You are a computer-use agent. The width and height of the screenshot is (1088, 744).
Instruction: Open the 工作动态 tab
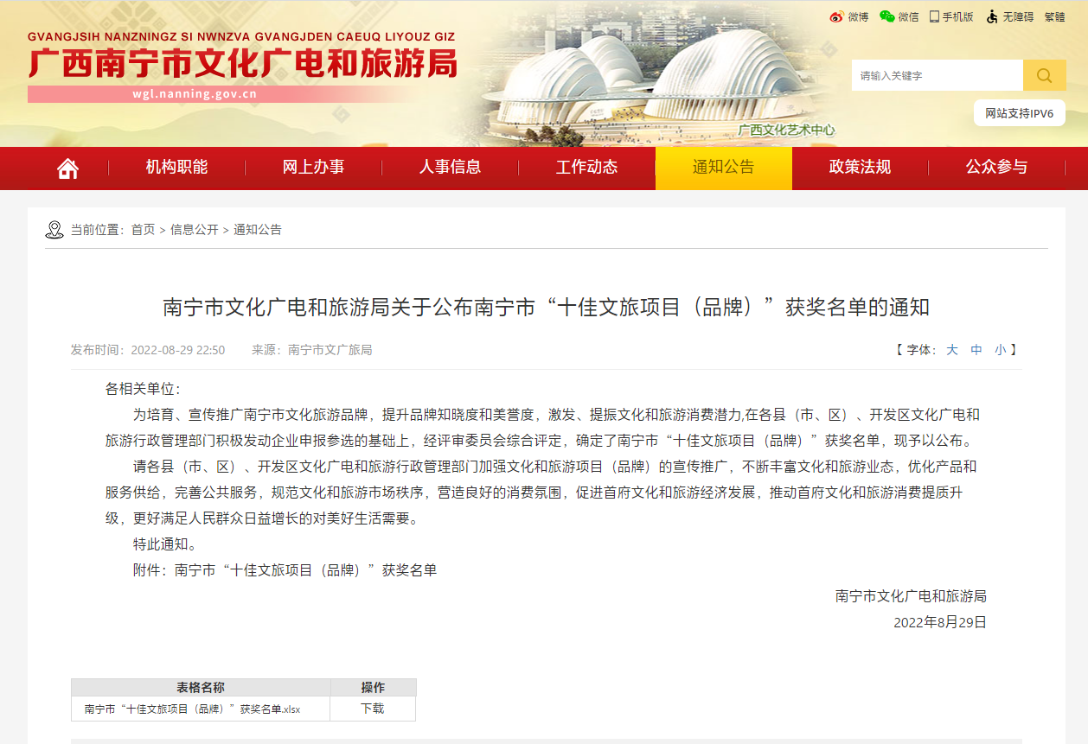pyautogui.click(x=586, y=168)
